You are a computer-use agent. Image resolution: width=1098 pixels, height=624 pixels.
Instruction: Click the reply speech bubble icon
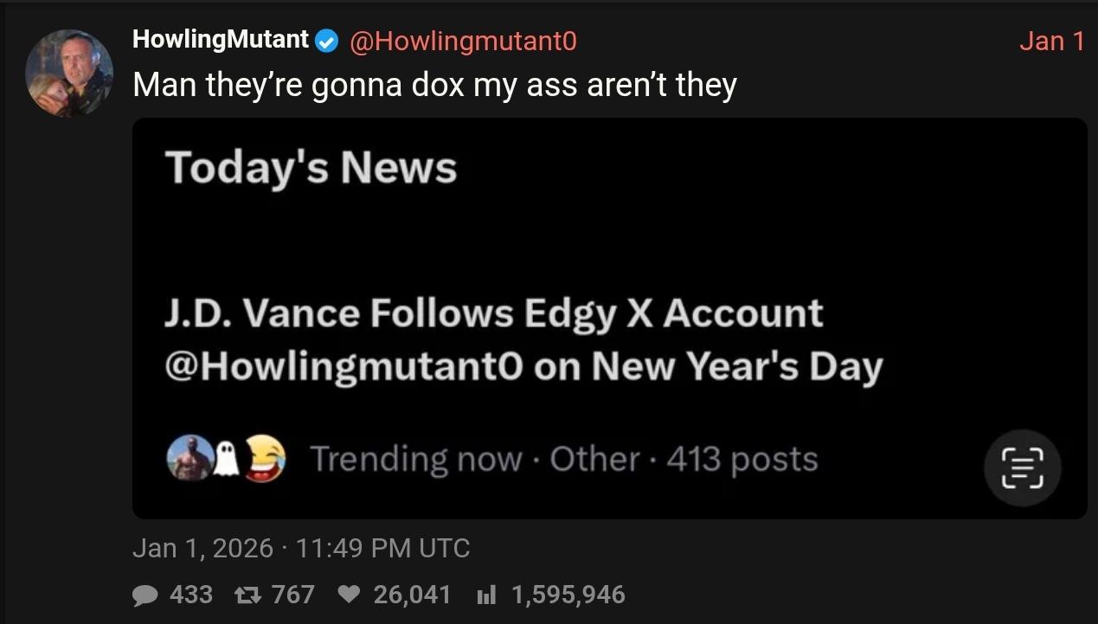[x=145, y=595]
